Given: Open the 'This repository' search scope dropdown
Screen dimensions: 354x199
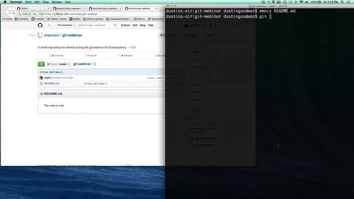Looking at the screenshot, I should pyautogui.click(x=66, y=25).
